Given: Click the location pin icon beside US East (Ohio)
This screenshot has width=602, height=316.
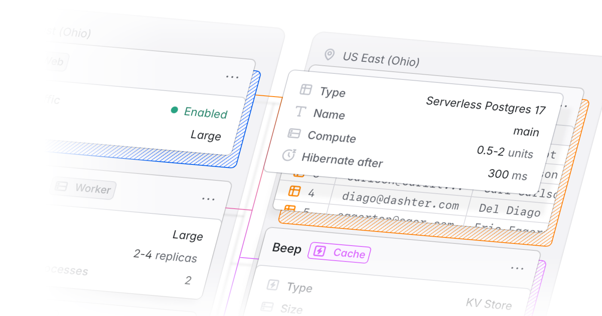Looking at the screenshot, I should pos(329,55).
